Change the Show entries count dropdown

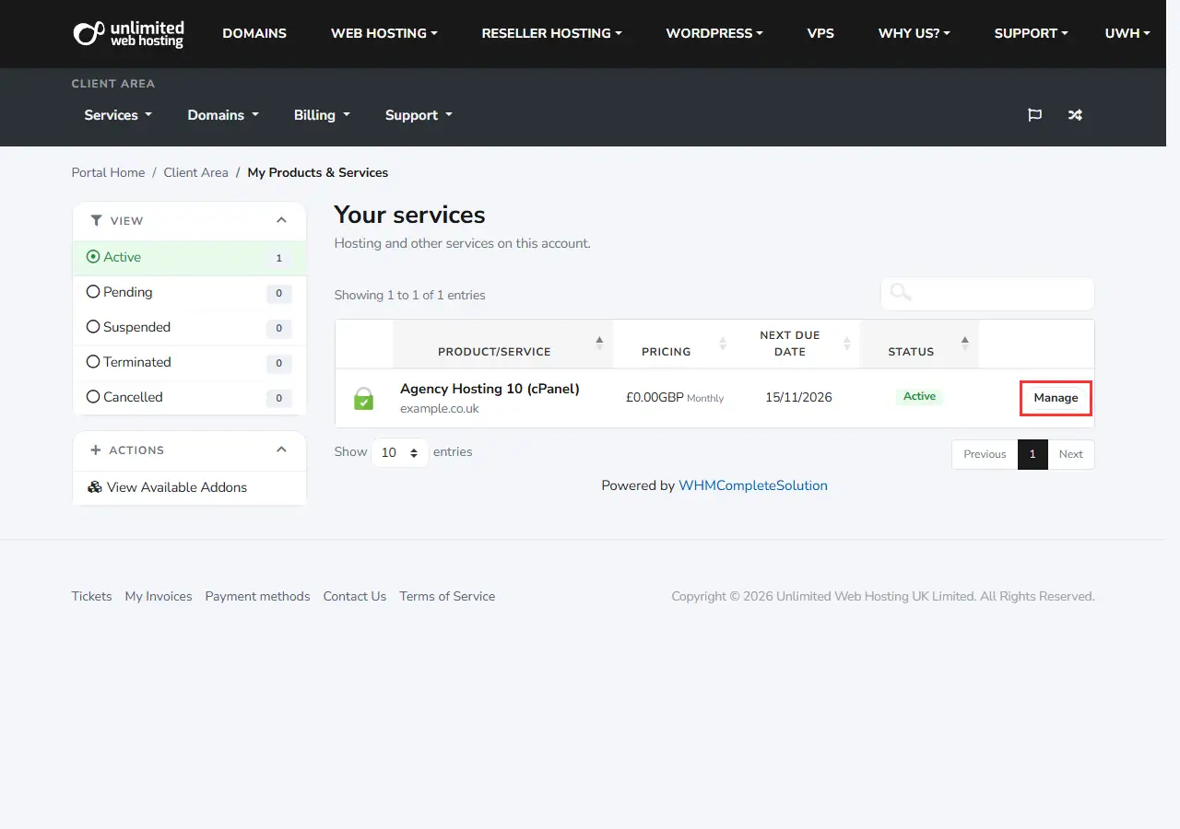pyautogui.click(x=400, y=452)
